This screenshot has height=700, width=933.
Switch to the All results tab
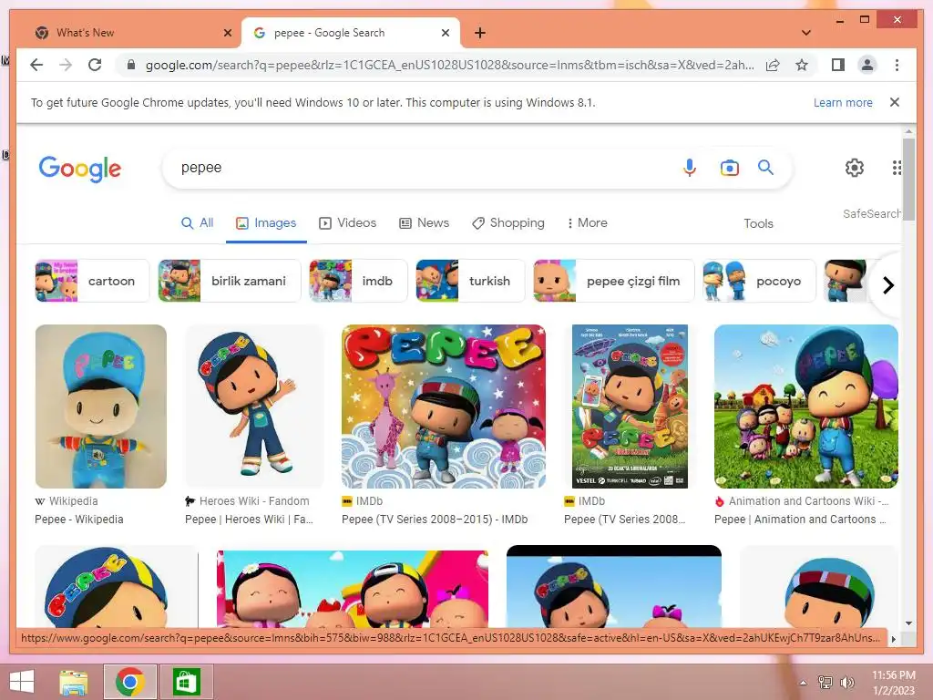[x=198, y=222]
